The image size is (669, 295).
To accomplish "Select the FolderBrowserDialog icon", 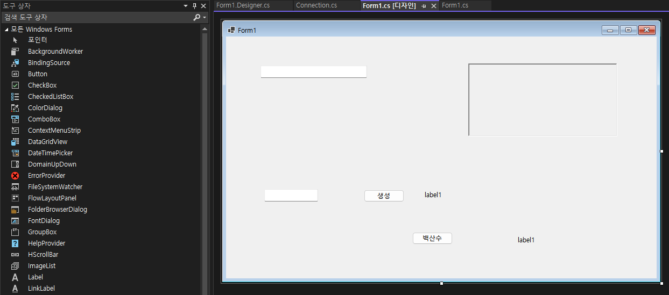I will [x=15, y=210].
